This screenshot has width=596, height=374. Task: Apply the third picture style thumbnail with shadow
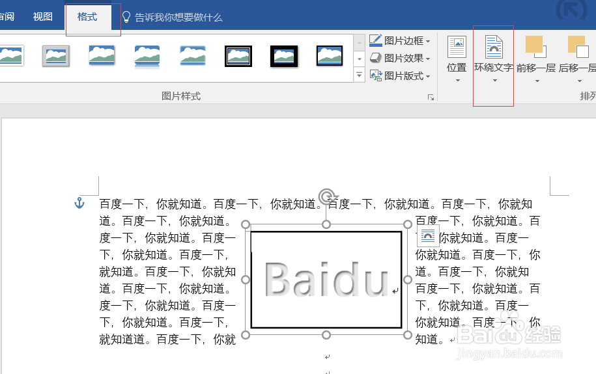click(102, 56)
